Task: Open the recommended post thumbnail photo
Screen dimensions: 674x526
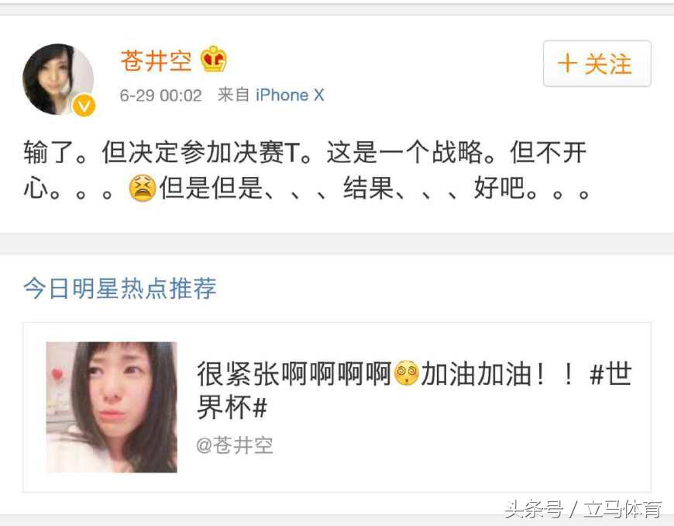Action: pos(112,407)
